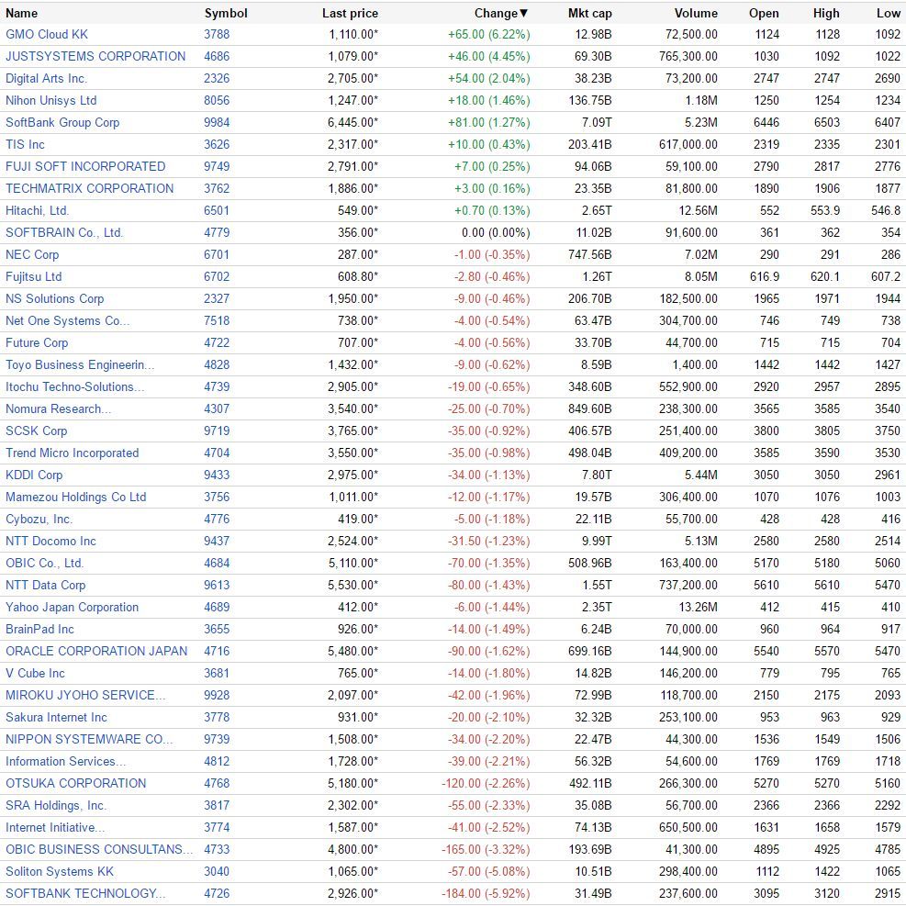Viewport: 906px width, 906px height.
Task: Open Internet Initiative... link
Action: click(x=55, y=827)
